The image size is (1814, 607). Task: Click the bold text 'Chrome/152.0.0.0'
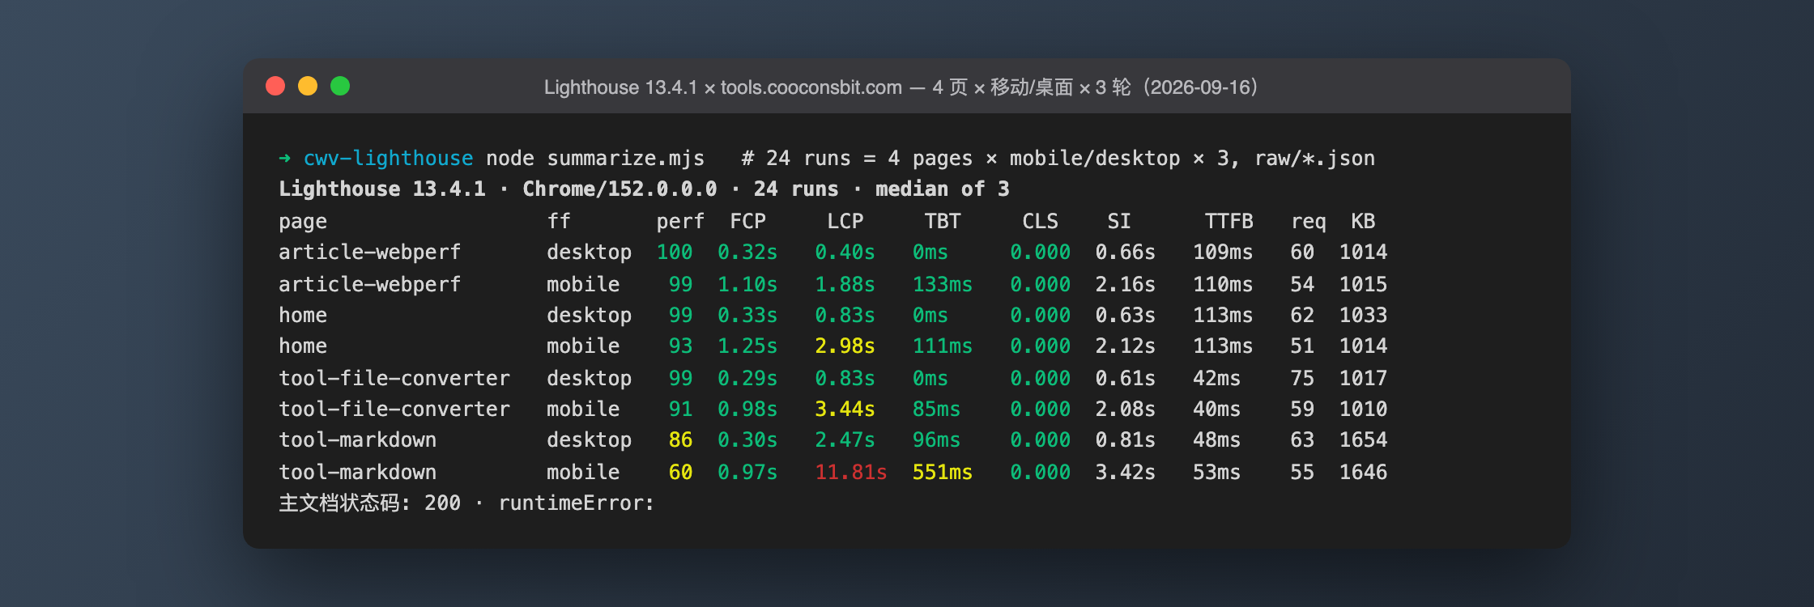coord(620,189)
